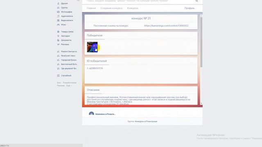
Task: Open Друзья via its person icon
Action: 58,3
